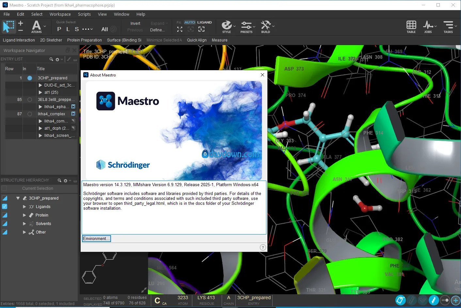Open the Help menu
The height and width of the screenshot is (308, 461).
tap(141, 14)
